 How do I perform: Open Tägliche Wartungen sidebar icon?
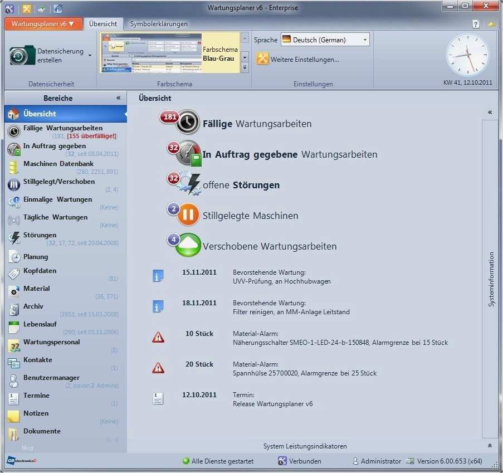coord(14,221)
